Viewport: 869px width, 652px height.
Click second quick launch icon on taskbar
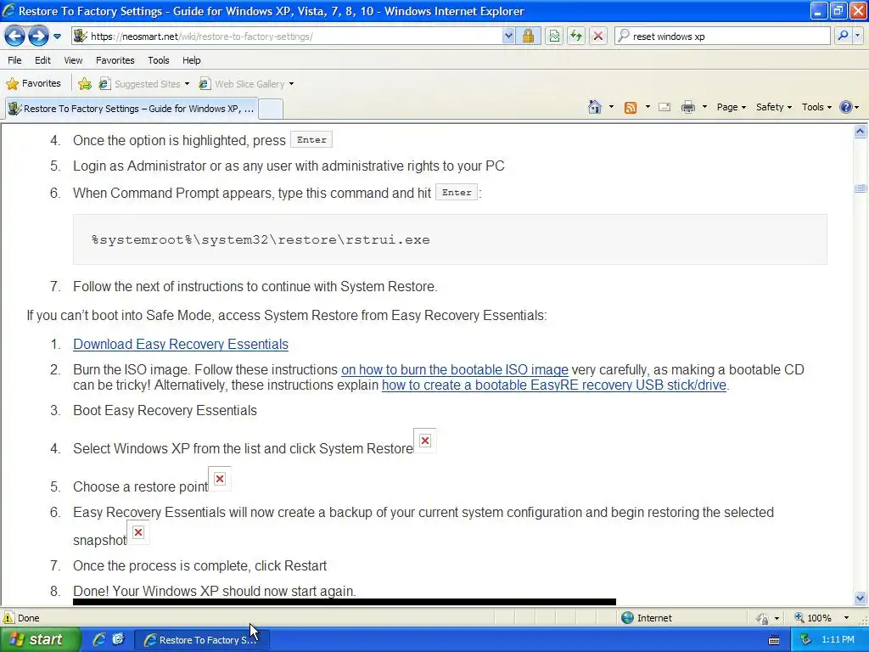[x=118, y=639]
